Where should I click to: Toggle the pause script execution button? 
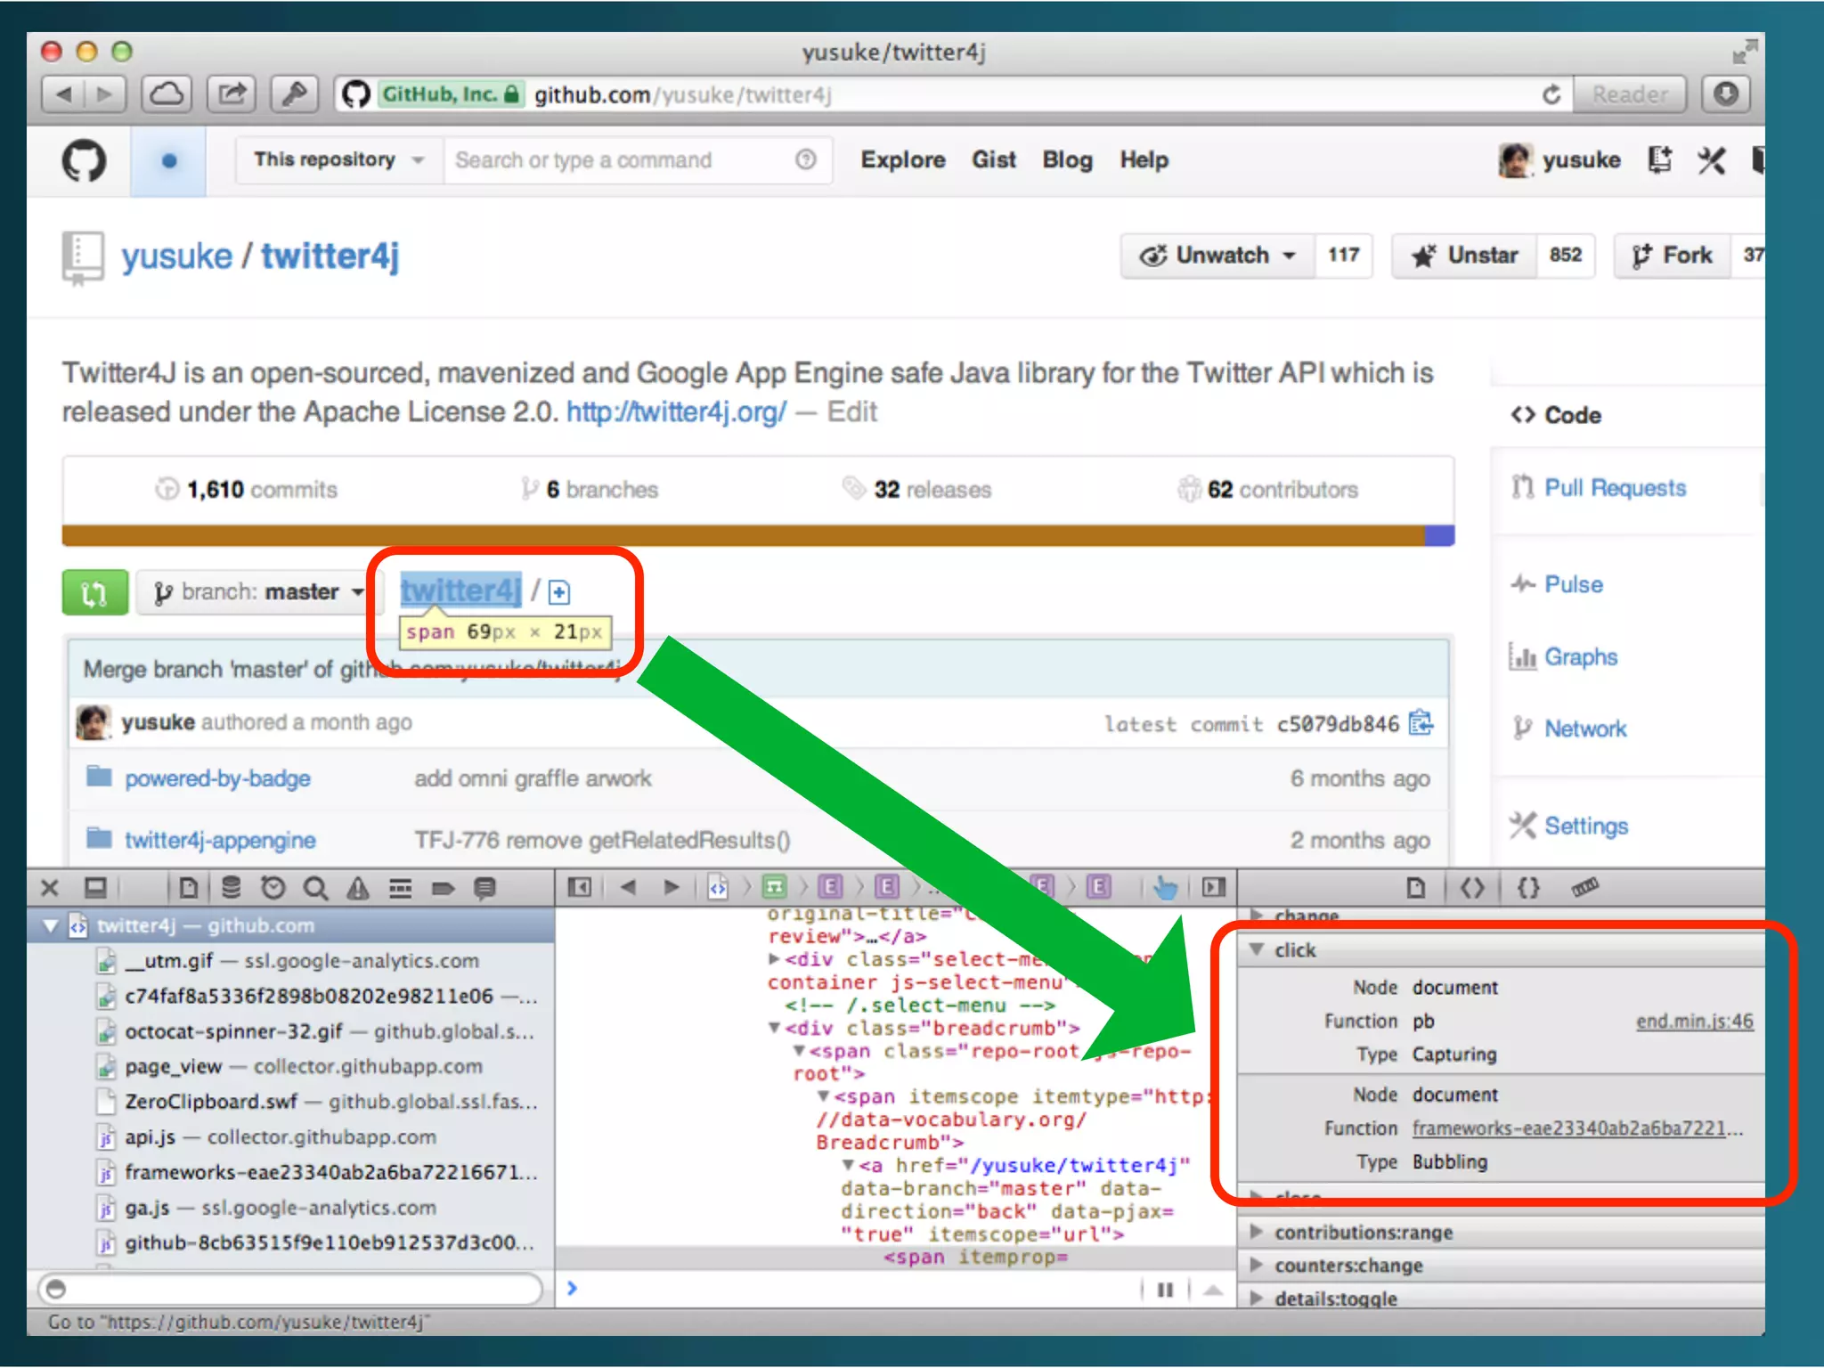coord(1165,1289)
